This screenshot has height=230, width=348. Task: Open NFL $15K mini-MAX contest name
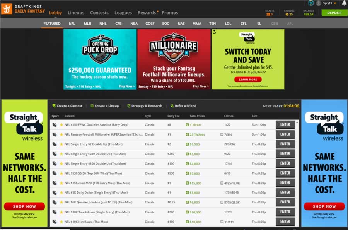pyautogui.click(x=97, y=183)
